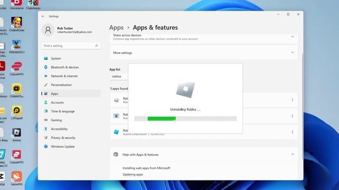This screenshot has height=190, width=339.
Task: Open the LDPlayer9 desktop shortcut
Action: 16,112
